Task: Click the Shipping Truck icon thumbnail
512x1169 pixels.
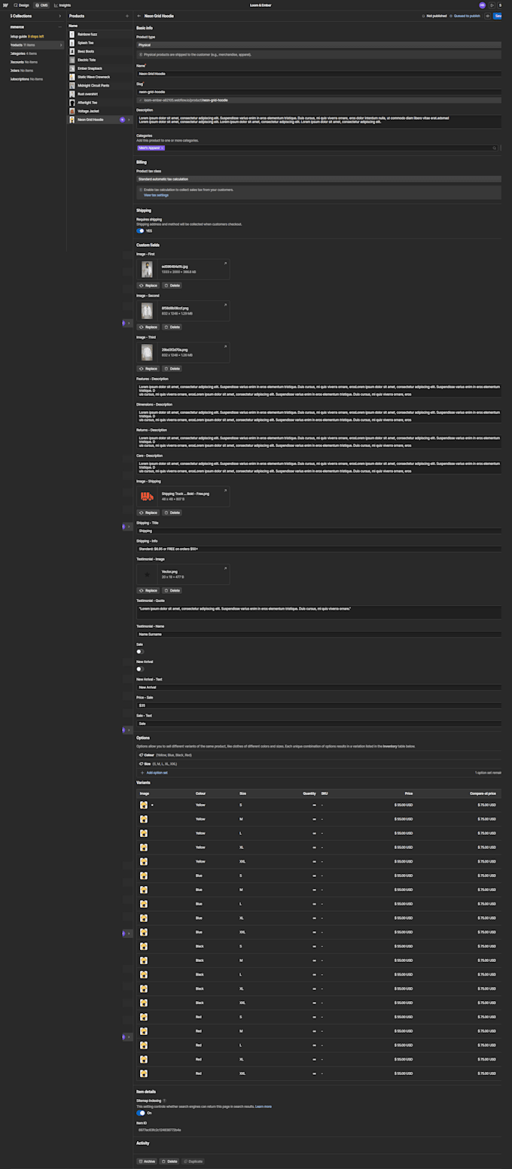Action: point(147,497)
